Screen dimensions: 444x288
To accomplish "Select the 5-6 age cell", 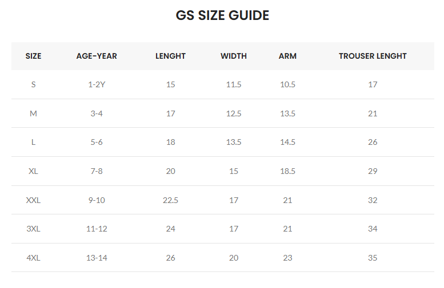I will (97, 142).
